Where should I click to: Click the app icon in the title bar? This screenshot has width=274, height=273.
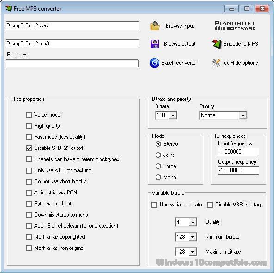tap(8, 8)
